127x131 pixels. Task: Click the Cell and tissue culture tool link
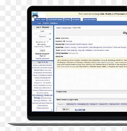coord(101,50)
